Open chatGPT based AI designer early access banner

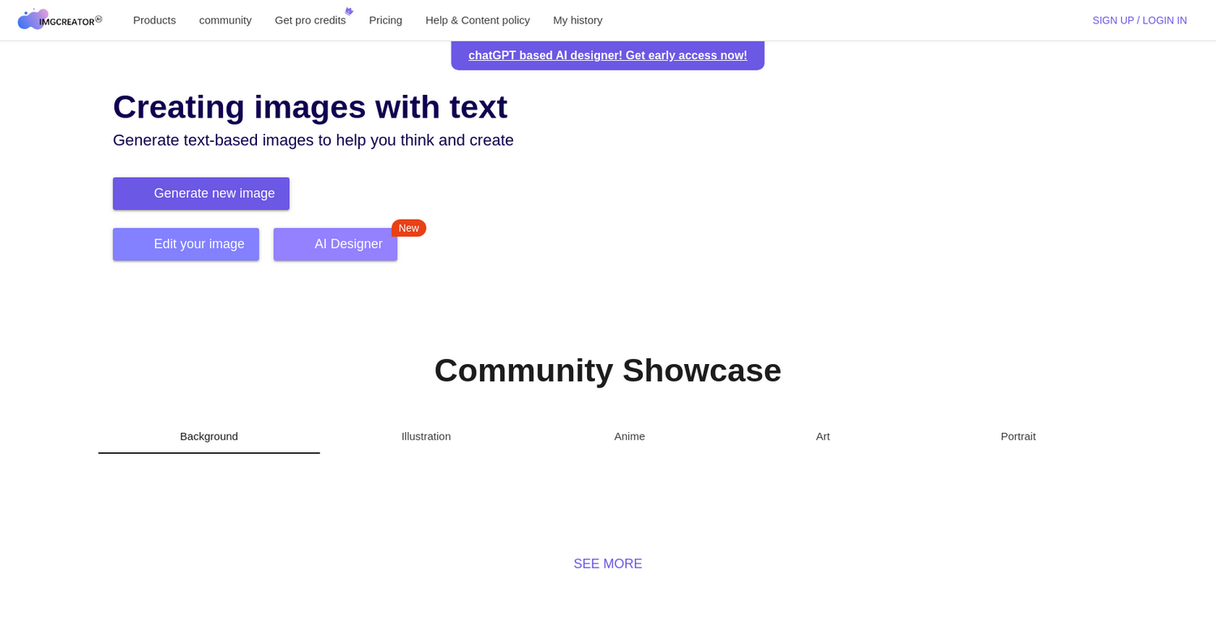coord(607,55)
